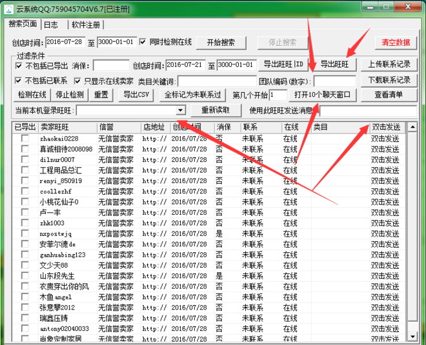Focus the filter 创店时间 2016-07-21 field
The height and width of the screenshot is (345, 426).
(x=185, y=65)
